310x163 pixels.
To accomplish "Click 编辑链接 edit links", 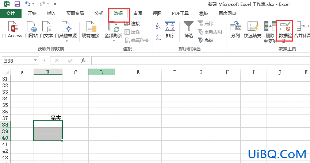I will click(137, 40).
